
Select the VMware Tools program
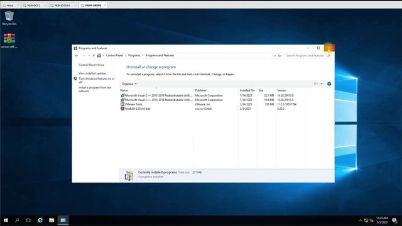pos(213,104)
